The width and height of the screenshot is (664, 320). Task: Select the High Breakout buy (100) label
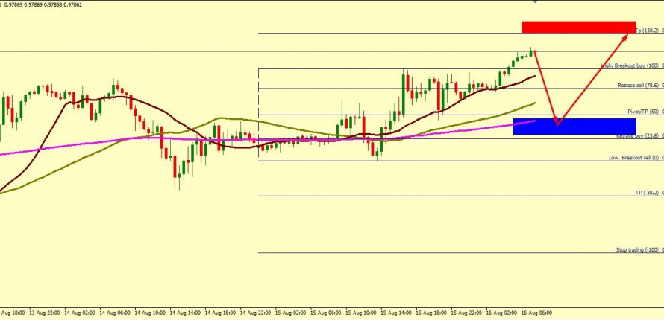(x=630, y=65)
